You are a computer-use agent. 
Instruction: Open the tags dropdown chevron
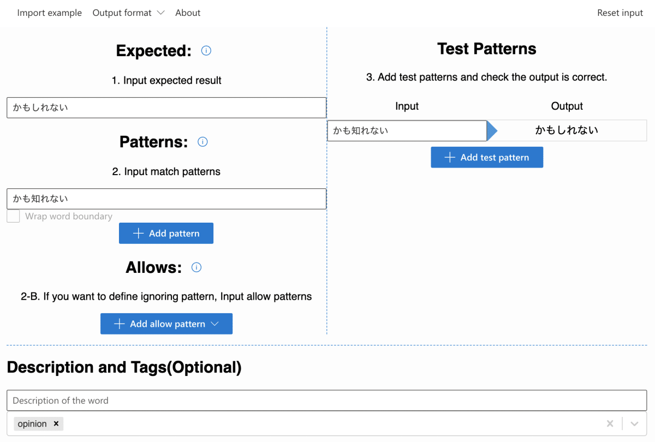point(634,424)
